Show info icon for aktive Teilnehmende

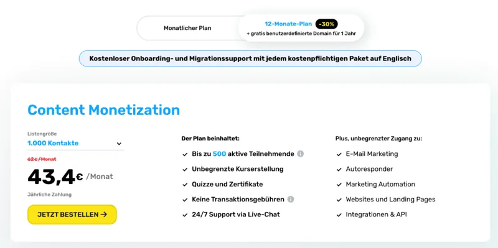(x=301, y=154)
